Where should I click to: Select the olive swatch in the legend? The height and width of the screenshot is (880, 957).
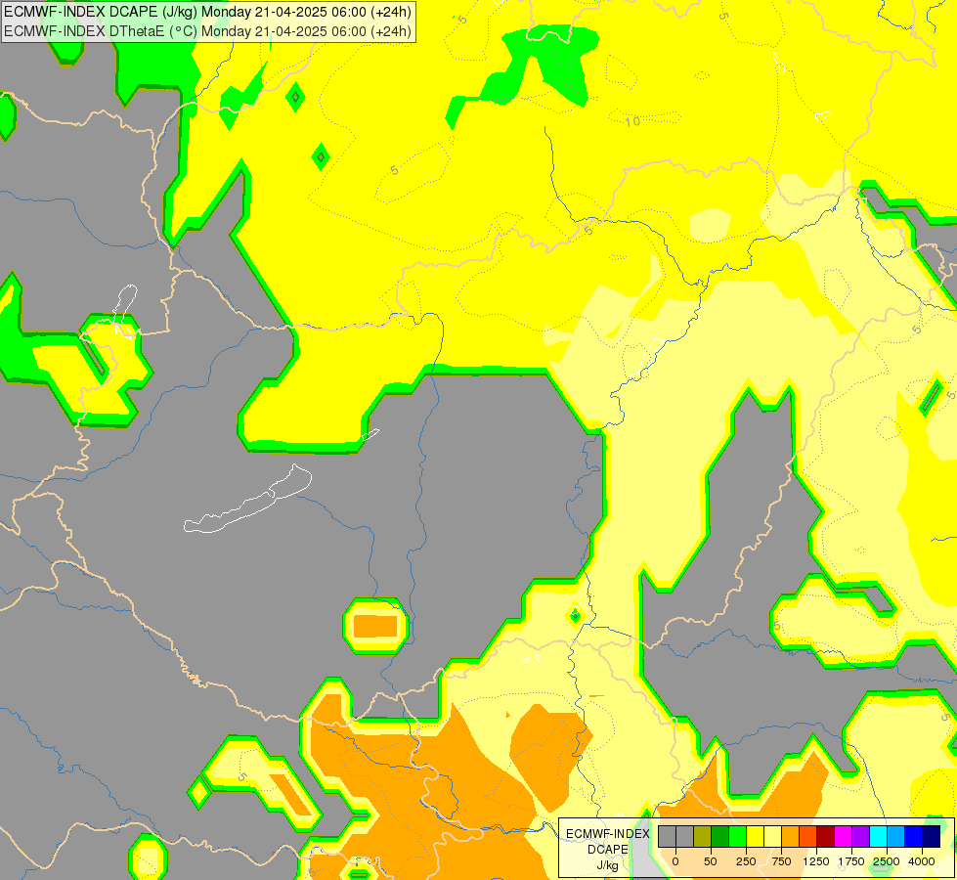[x=702, y=836]
